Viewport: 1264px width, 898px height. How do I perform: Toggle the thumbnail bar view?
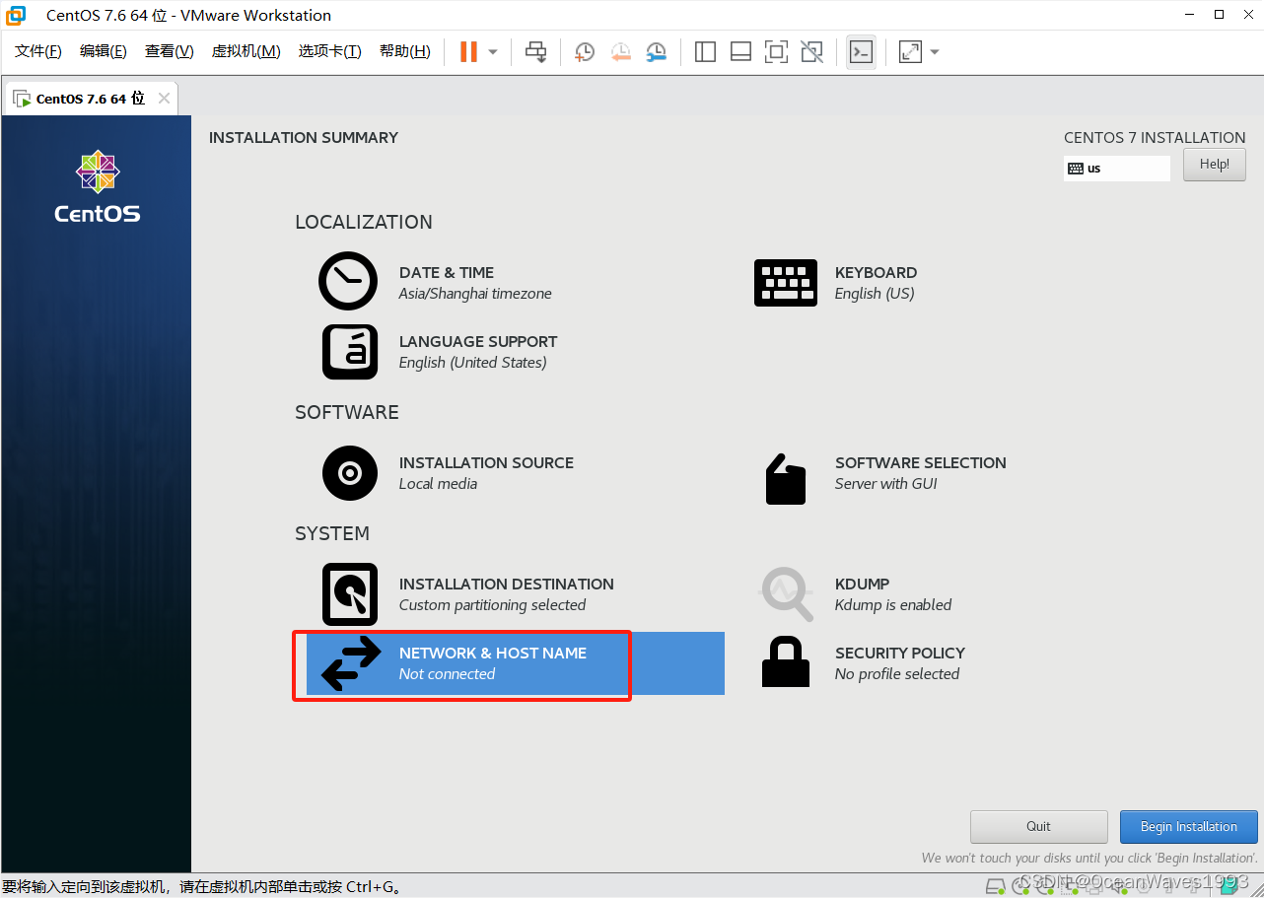point(740,51)
